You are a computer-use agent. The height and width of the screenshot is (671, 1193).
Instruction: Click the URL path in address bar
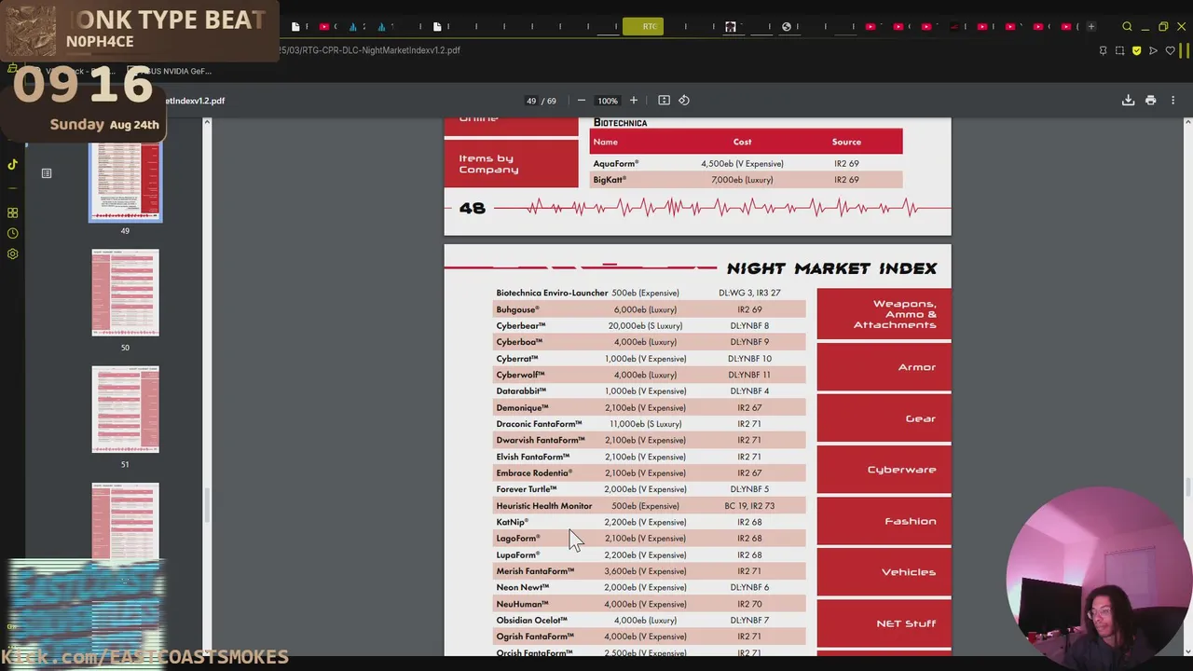pos(369,50)
